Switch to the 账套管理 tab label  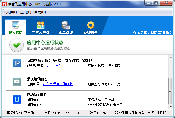point(66,32)
